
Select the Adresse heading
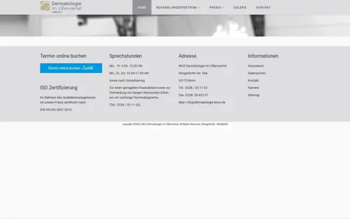[x=187, y=56]
